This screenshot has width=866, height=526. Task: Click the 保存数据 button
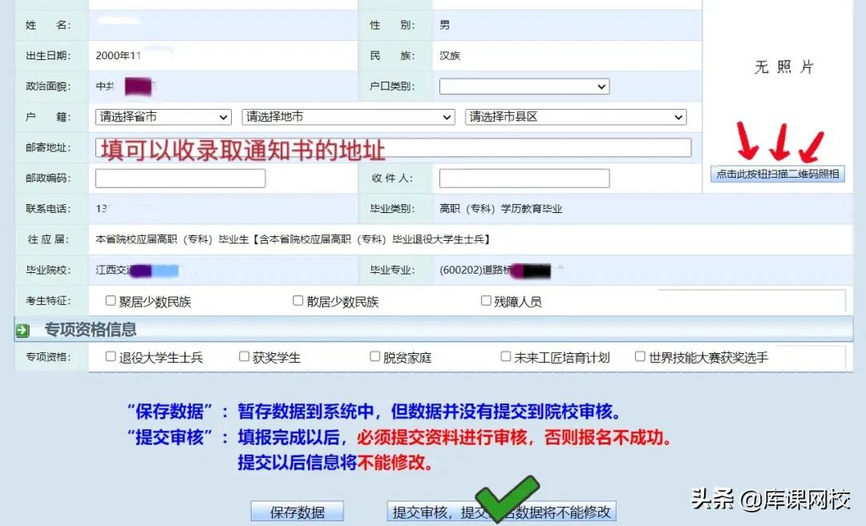(x=297, y=512)
